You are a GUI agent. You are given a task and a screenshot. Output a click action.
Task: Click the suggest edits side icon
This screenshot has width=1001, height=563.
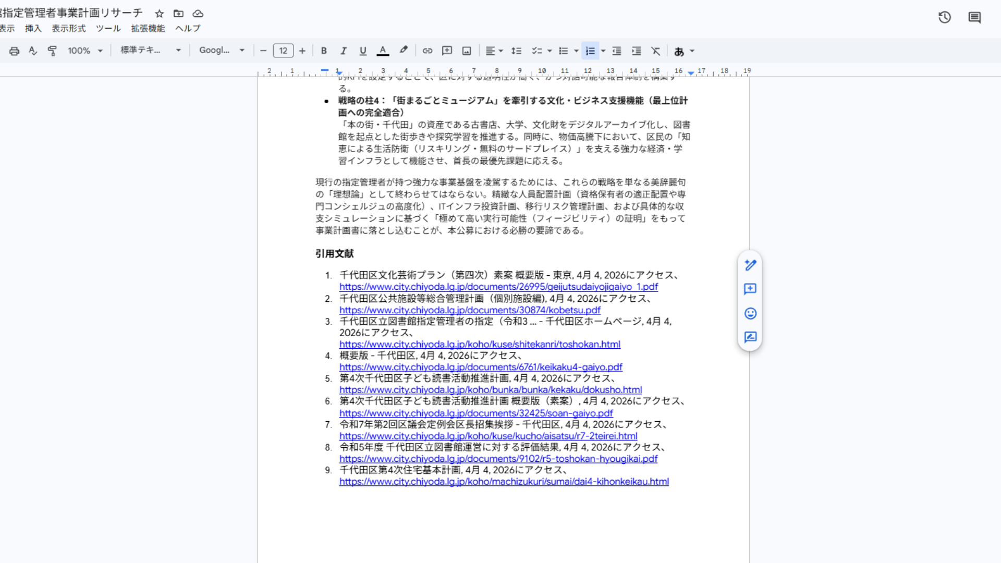[x=750, y=337]
